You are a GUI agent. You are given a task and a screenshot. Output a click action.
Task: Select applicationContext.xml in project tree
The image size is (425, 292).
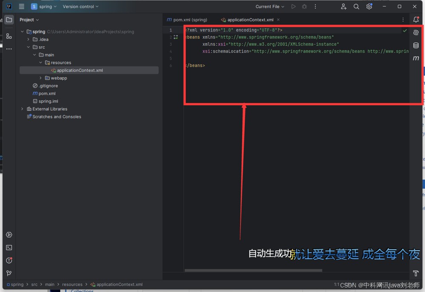(x=89, y=70)
